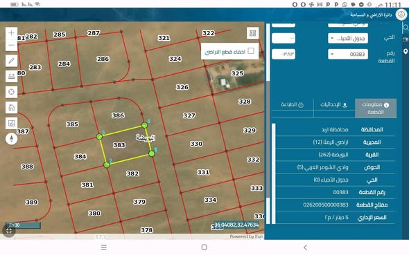Screen dimensions: 409x255
Task: Click the parcel key value 026200500000383
Action: (326, 205)
